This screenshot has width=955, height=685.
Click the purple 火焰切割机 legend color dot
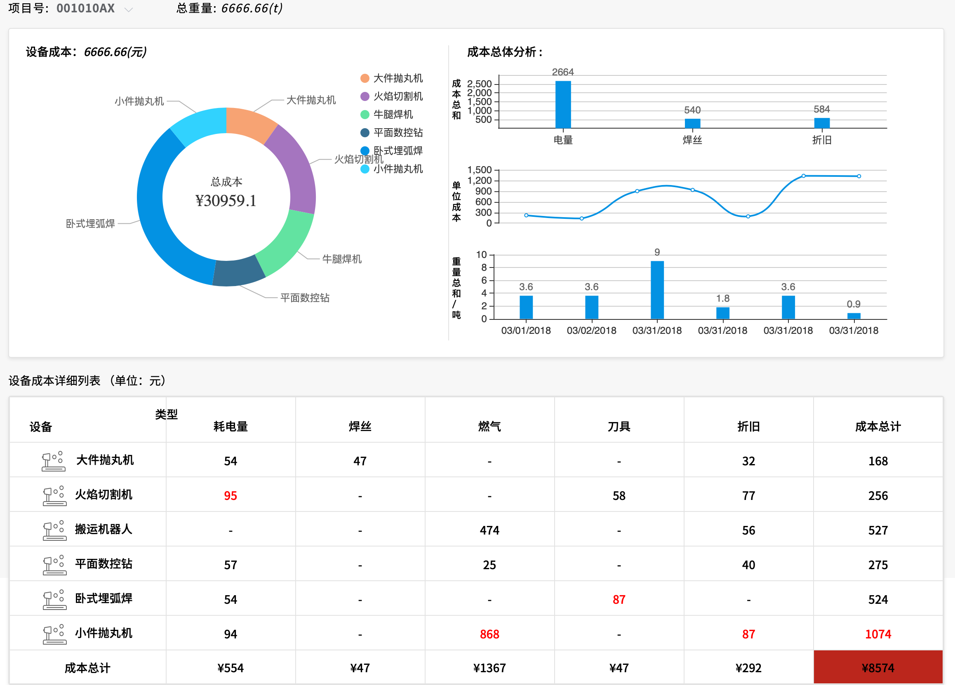point(365,96)
